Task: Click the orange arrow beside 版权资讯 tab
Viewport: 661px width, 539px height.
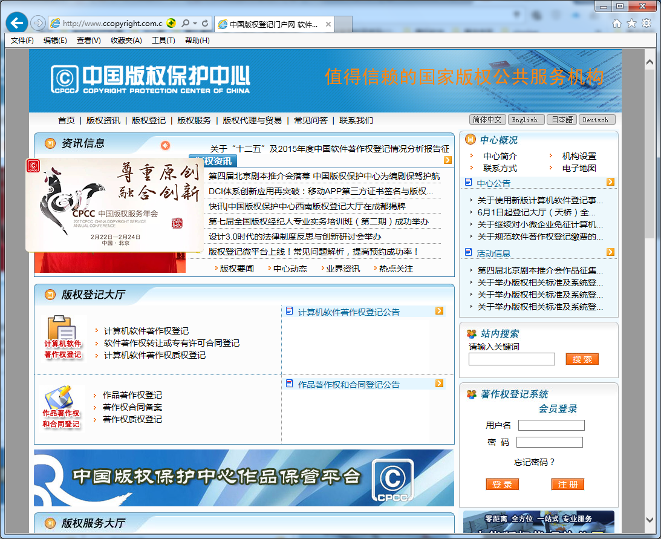Action: click(448, 160)
